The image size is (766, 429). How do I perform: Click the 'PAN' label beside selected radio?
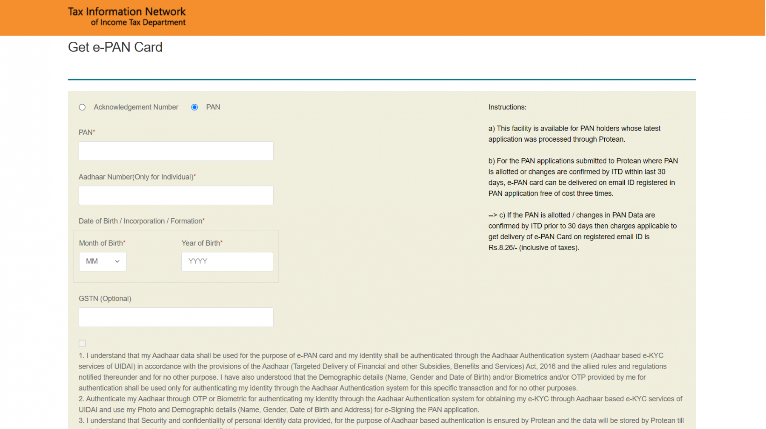click(x=213, y=107)
